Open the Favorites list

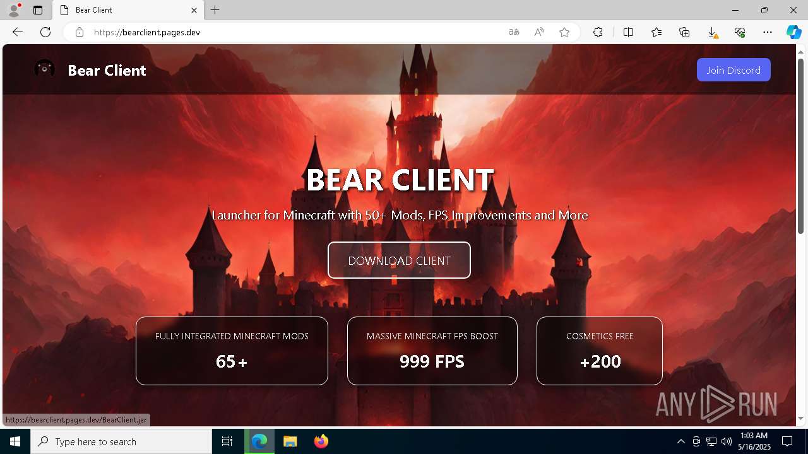tap(656, 32)
